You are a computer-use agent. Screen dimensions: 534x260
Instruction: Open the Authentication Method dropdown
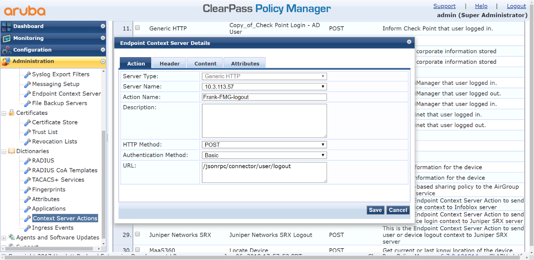click(264, 155)
